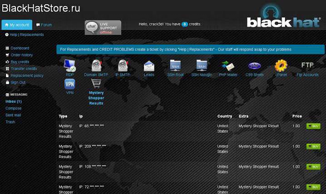This screenshot has height=194, width=326.
Task: Open the RDP category icon
Action: pyautogui.click(x=69, y=65)
